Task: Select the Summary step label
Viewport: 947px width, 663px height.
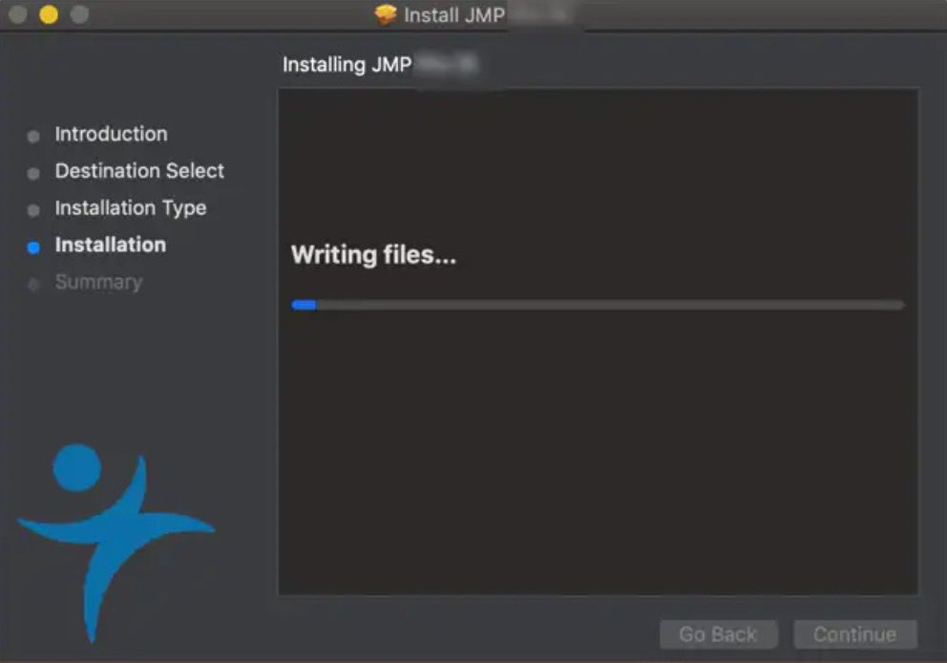Action: click(98, 282)
